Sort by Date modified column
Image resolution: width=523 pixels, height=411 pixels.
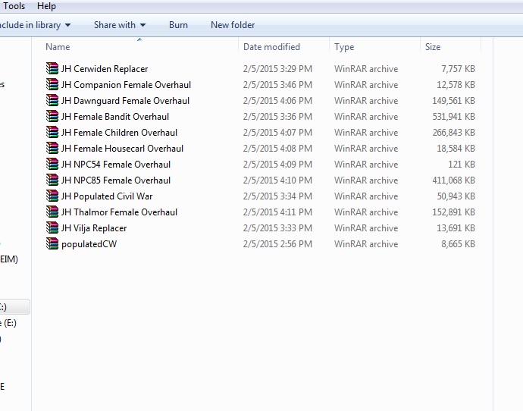271,47
